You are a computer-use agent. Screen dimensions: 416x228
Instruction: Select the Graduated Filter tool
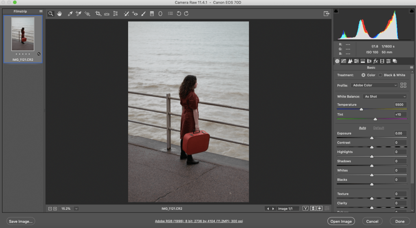point(152,13)
